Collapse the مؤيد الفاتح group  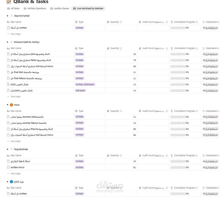point(8,182)
